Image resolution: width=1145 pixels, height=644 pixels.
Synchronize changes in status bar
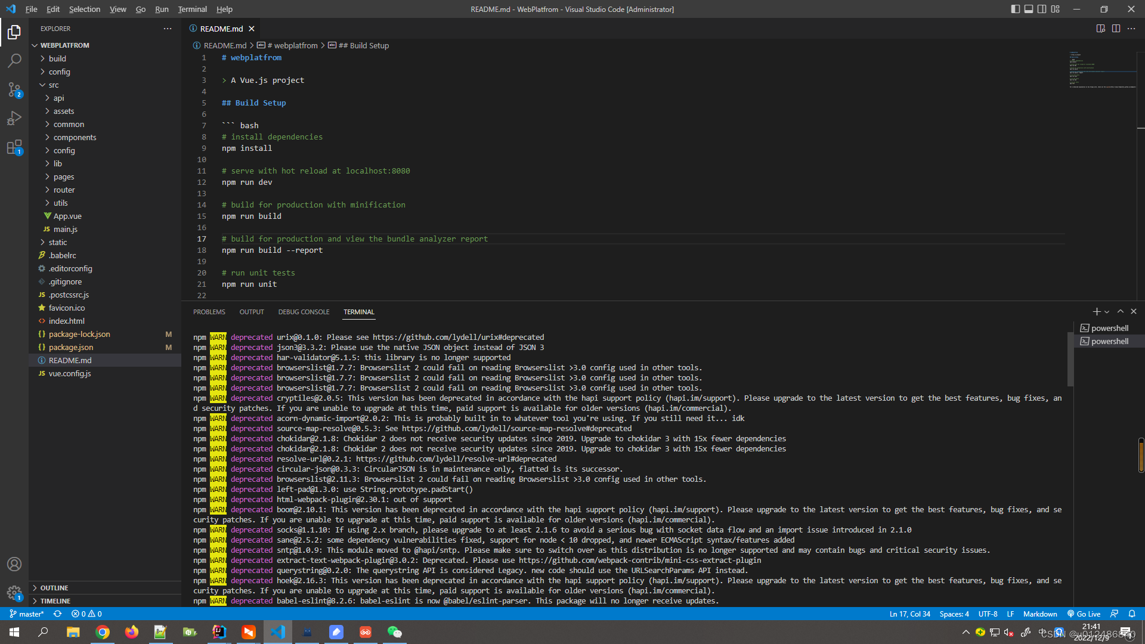(57, 614)
